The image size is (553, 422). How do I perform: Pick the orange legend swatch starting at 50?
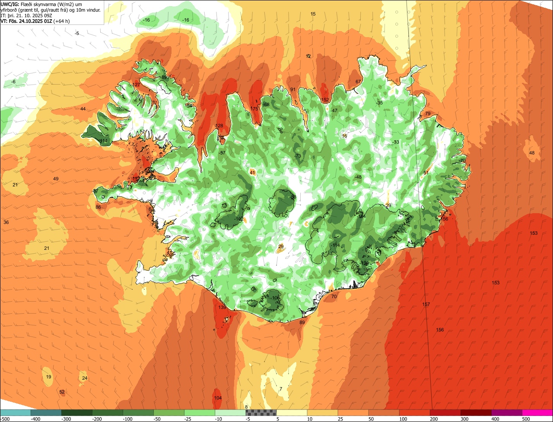pyautogui.click(x=384, y=413)
